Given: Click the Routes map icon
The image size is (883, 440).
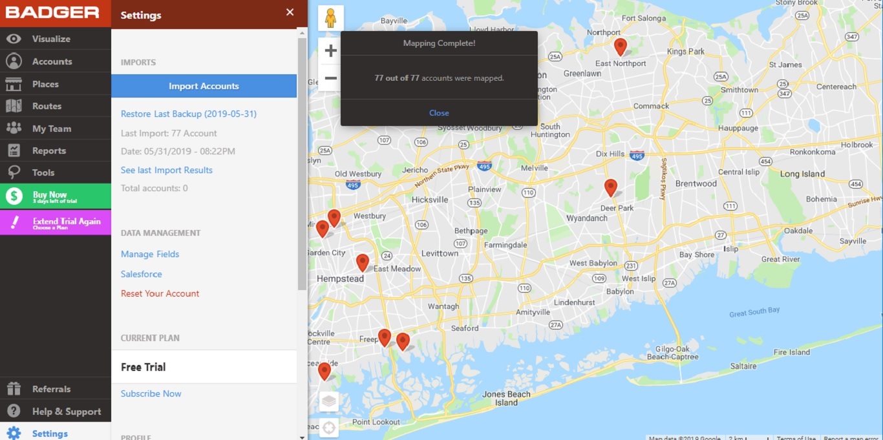Looking at the screenshot, I should [x=14, y=106].
